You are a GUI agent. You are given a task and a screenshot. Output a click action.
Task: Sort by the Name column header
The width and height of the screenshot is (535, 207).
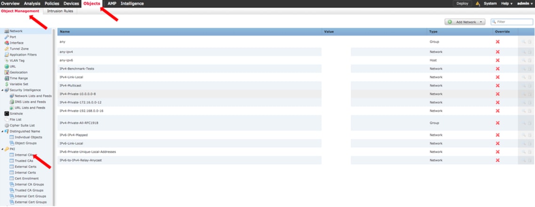tap(64, 31)
